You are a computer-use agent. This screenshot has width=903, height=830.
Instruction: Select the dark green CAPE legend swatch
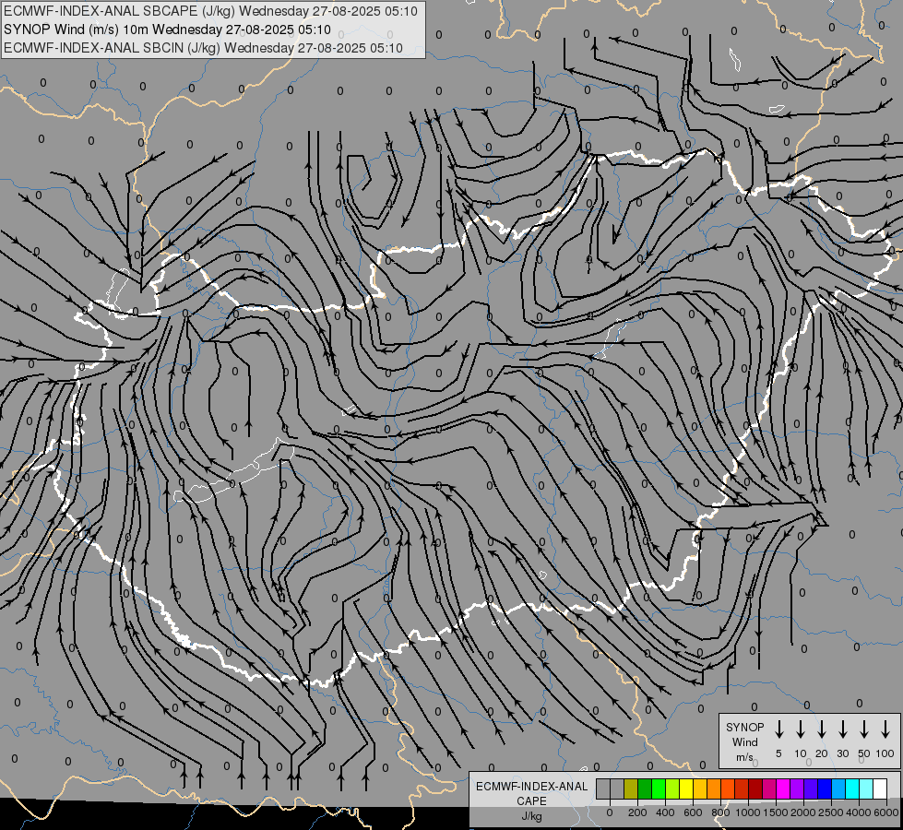click(645, 788)
